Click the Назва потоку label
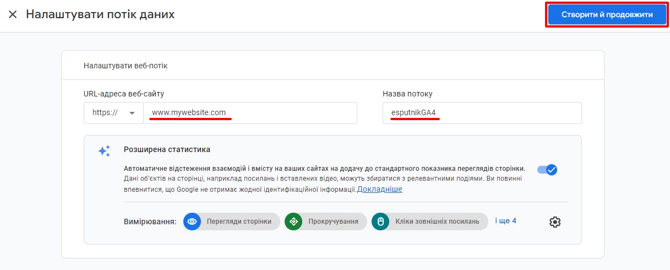The image size is (670, 270). [x=407, y=94]
